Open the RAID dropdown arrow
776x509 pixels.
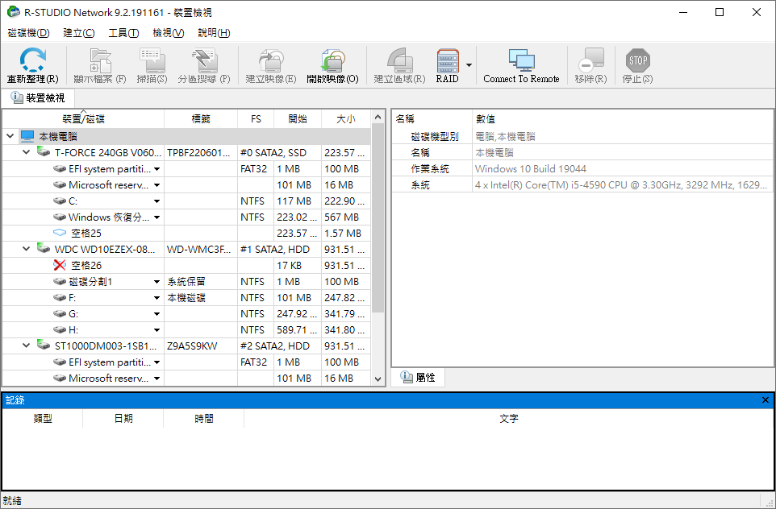coord(469,65)
